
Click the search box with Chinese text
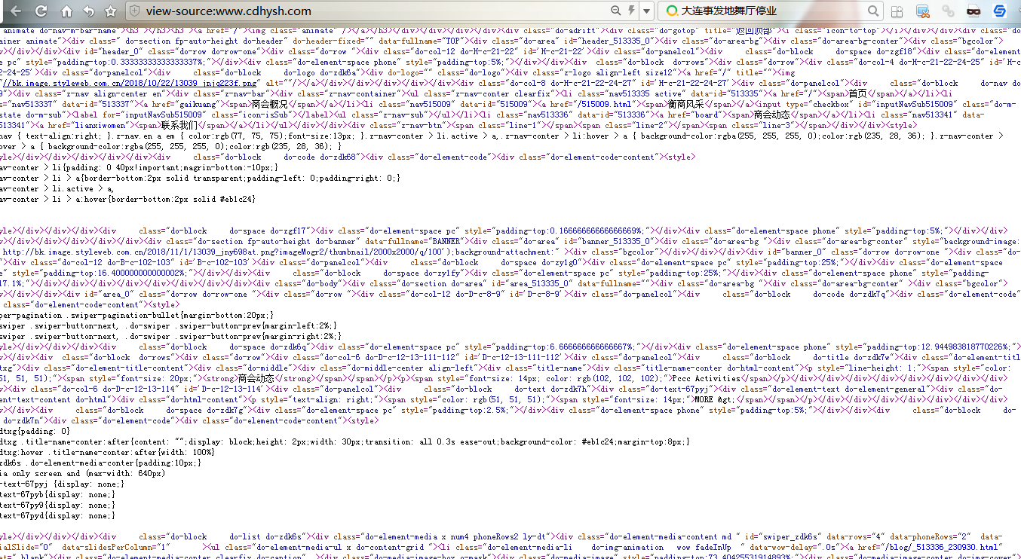769,11
